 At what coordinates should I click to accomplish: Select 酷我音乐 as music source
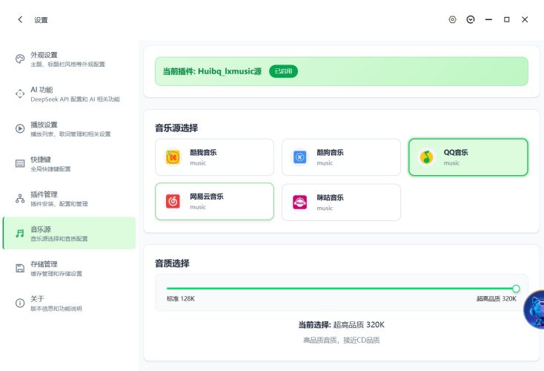click(214, 157)
